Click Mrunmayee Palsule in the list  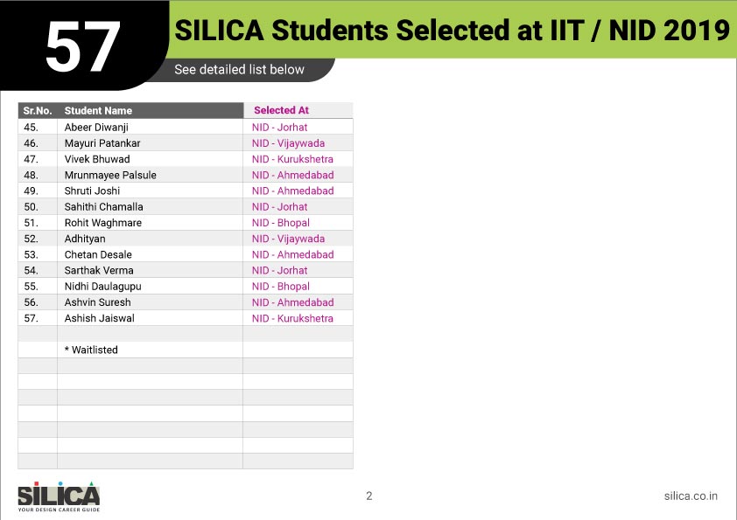tap(110, 175)
